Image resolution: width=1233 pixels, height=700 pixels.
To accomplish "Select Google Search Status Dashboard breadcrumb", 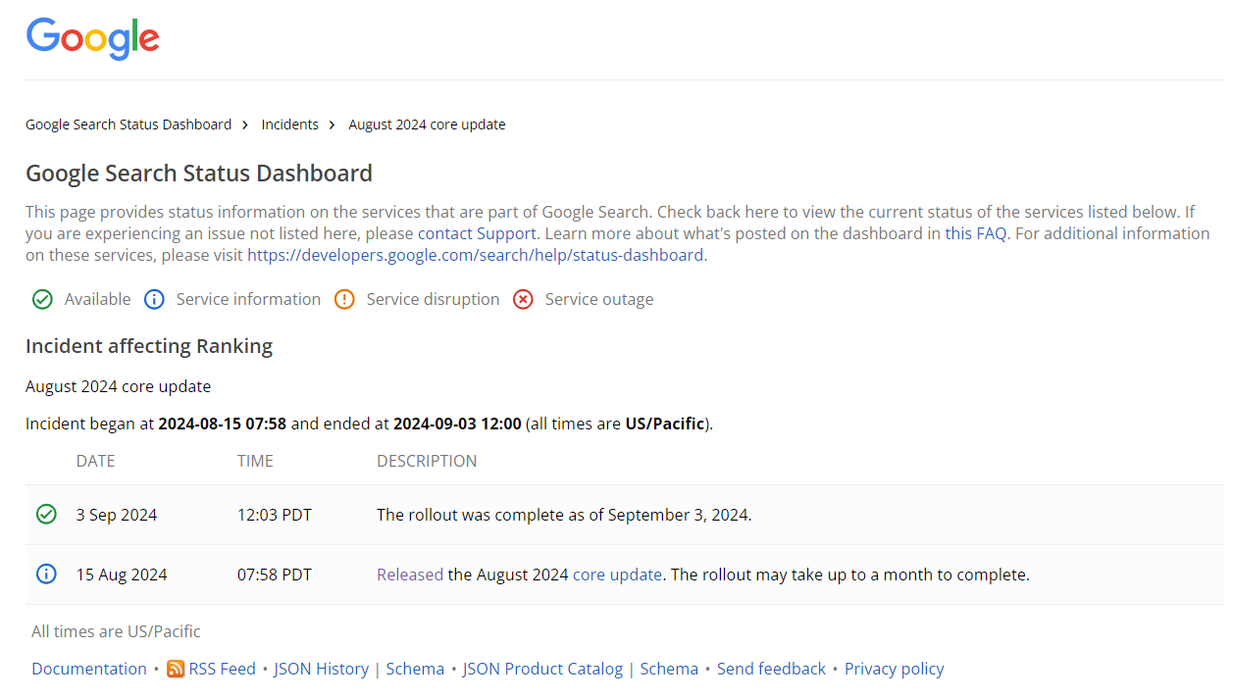I will [128, 125].
